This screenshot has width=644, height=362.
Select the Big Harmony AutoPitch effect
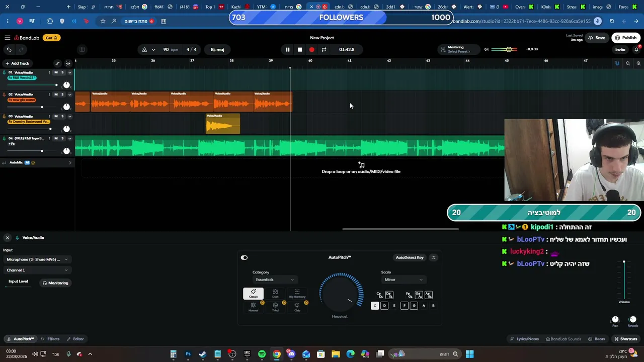pos(297,294)
